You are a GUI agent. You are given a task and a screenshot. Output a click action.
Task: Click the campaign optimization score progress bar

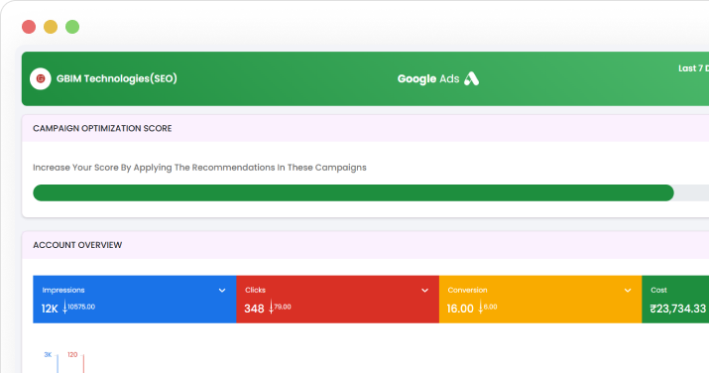(x=371, y=192)
